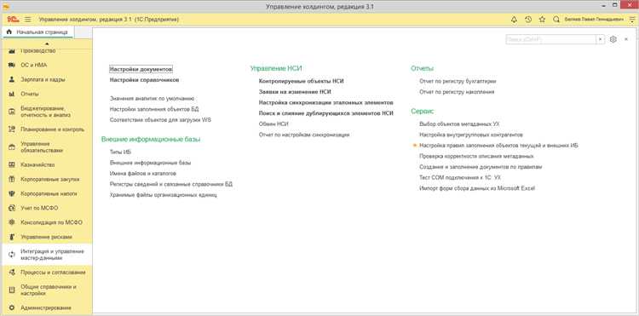Open Производство section in sidebar

pyautogui.click(x=37, y=51)
